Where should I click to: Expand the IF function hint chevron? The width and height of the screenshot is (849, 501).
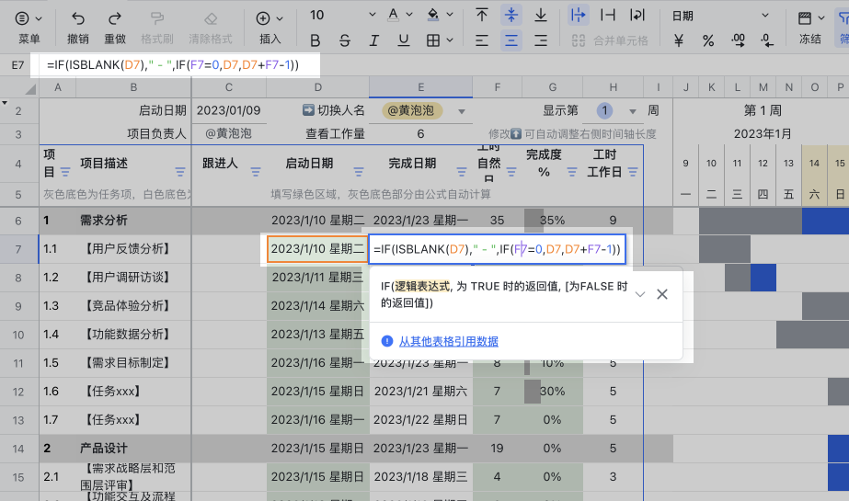[x=640, y=294]
